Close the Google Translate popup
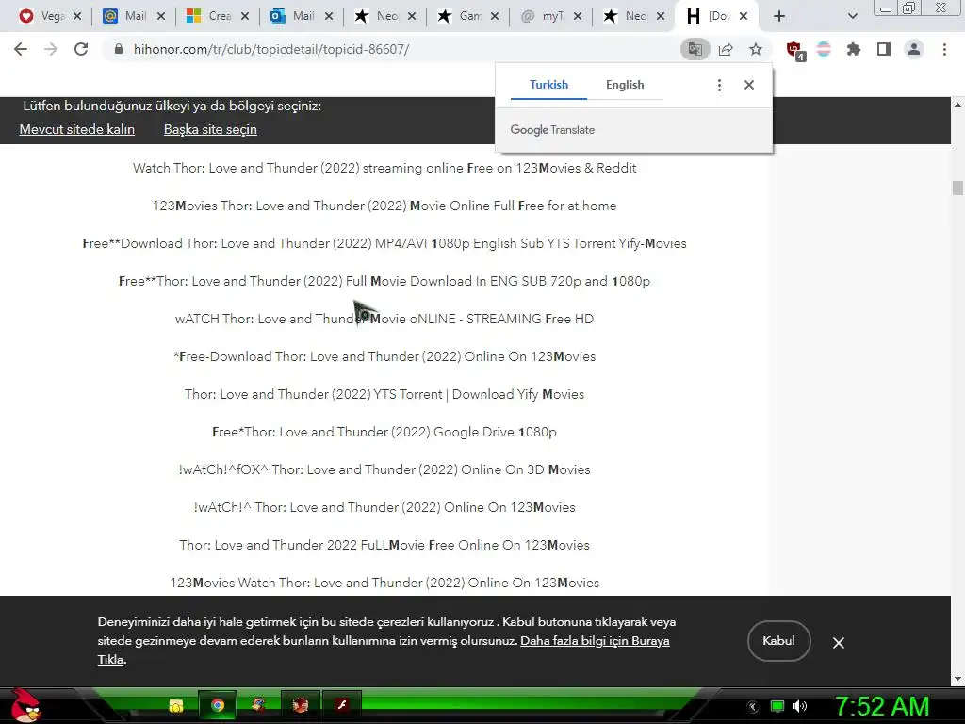The height and width of the screenshot is (724, 965). (749, 85)
